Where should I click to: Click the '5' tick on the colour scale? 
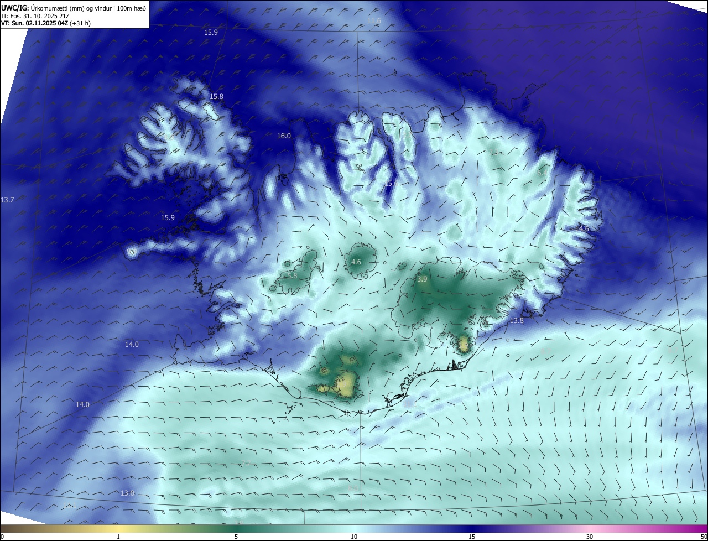[236, 537]
